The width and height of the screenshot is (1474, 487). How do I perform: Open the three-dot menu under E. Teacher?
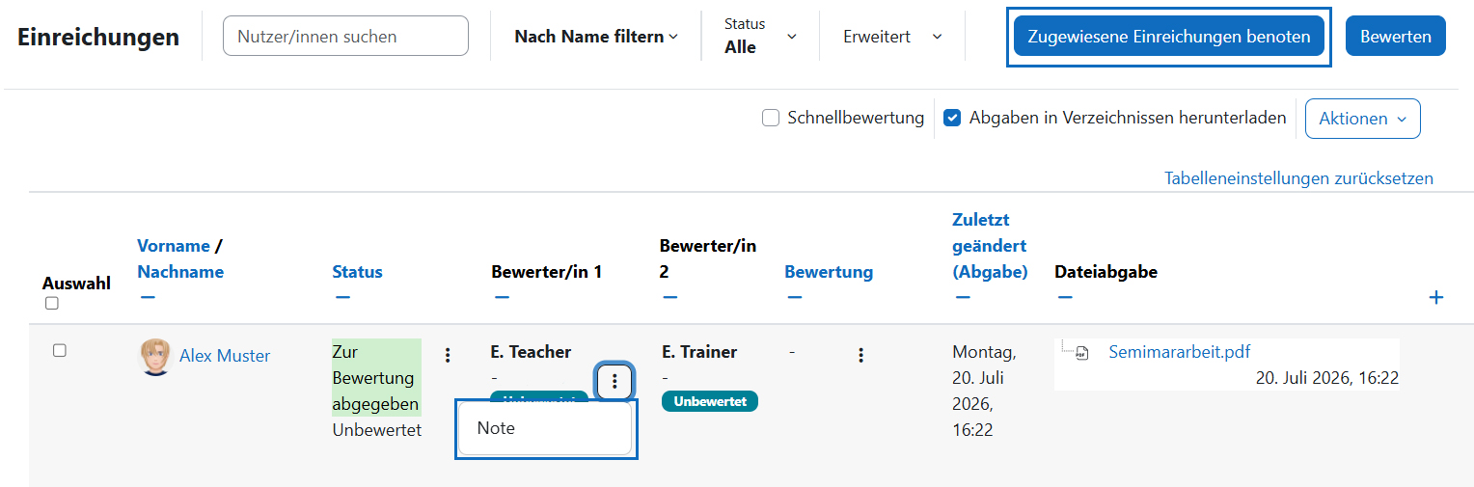click(614, 383)
